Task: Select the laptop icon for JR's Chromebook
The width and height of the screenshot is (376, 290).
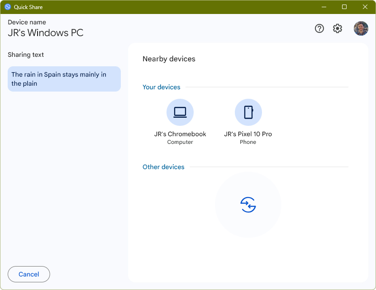Action: point(180,112)
